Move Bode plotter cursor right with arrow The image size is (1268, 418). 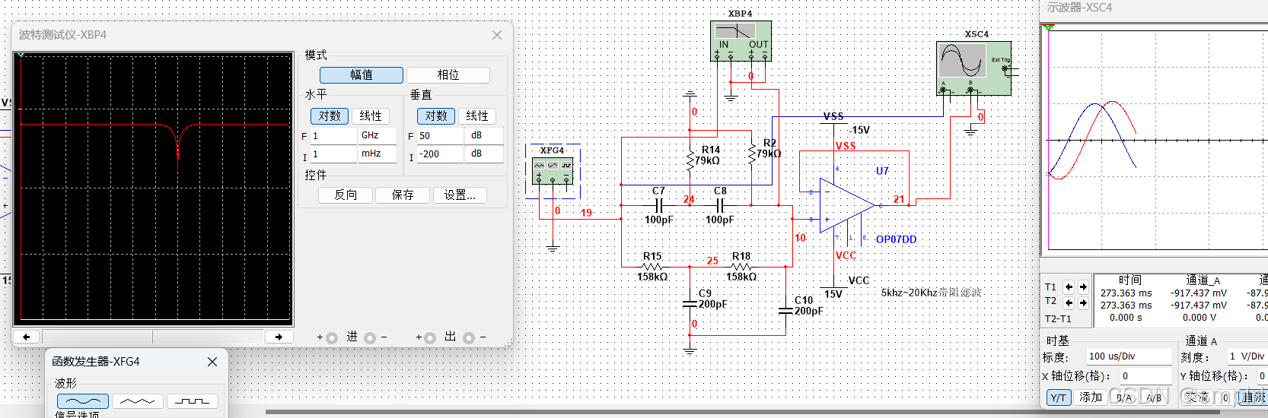(279, 337)
